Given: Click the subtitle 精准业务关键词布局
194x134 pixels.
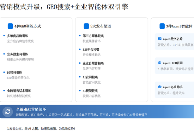Looking at the screenshot, I should click(20, 59).
